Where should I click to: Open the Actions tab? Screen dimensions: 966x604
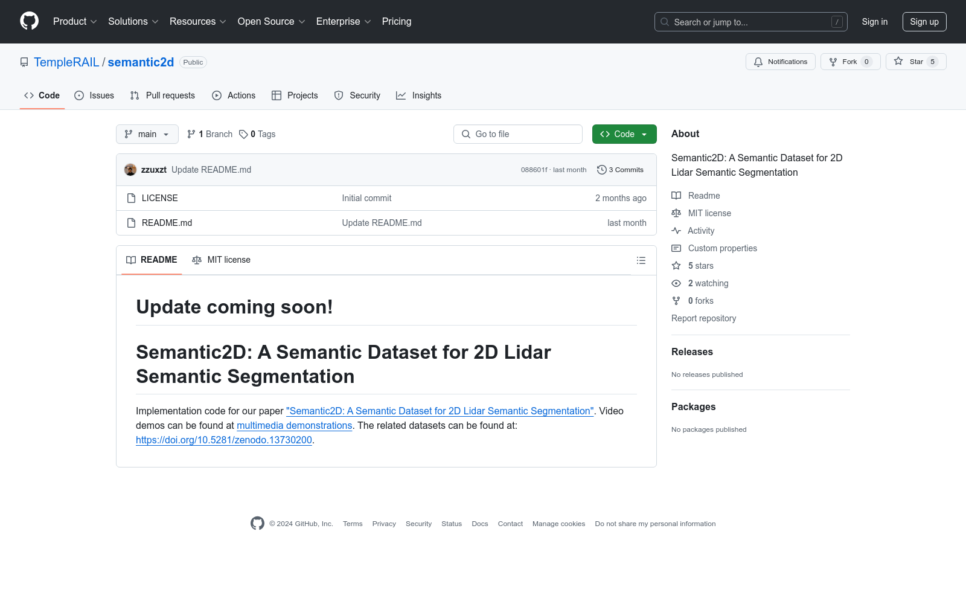point(234,95)
